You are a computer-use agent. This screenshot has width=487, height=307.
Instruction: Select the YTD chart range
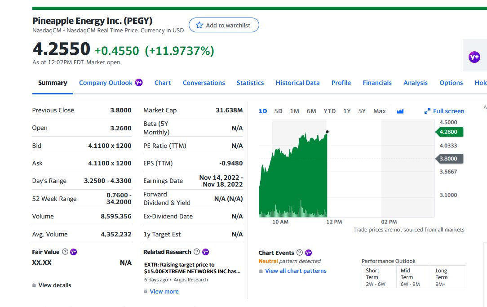329,111
